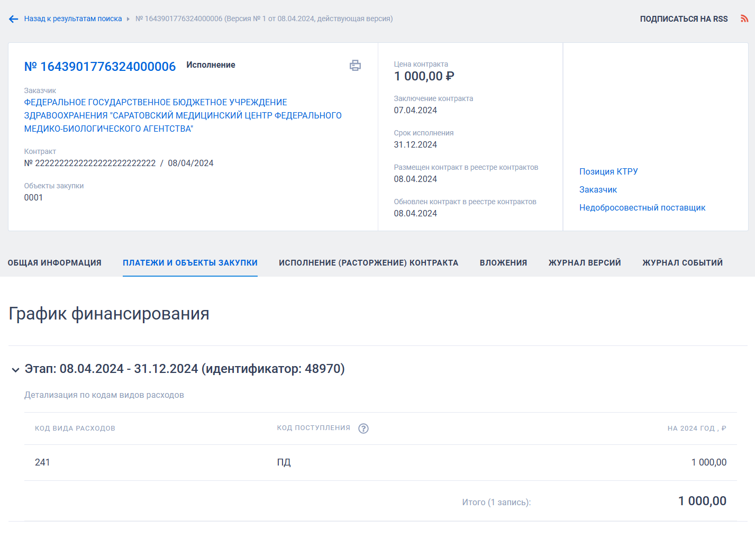Click the Код вида расходов column header
The height and width of the screenshot is (538, 755).
tap(75, 428)
